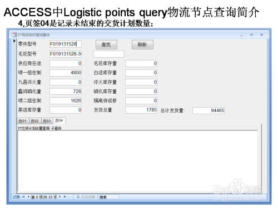Image resolution: width=278 pixels, height=208 pixels.
Task: Click the PT交货计划余量查询 子窗体 label
Action: click(x=39, y=128)
